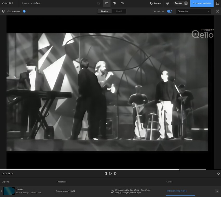Open the user account avatar
Viewport: 221px width, 197px height.
coord(186,3)
